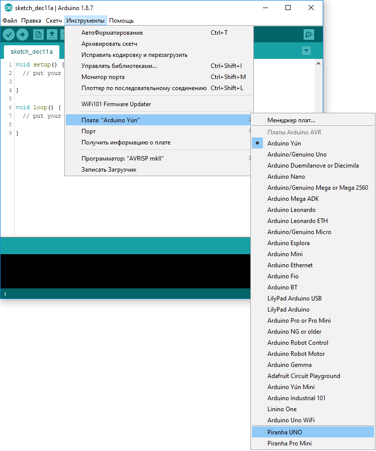Image resolution: width=376 pixels, height=451 pixels.
Task: Open the Файл menu
Action: (10, 21)
